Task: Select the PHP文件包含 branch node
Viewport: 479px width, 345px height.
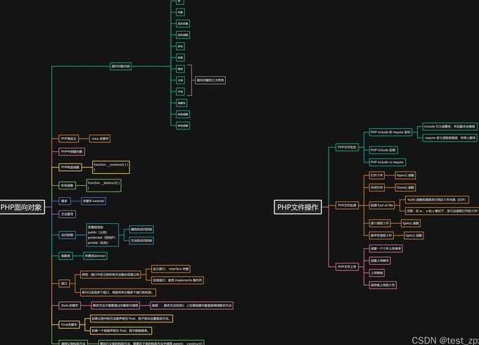Action: coord(347,147)
